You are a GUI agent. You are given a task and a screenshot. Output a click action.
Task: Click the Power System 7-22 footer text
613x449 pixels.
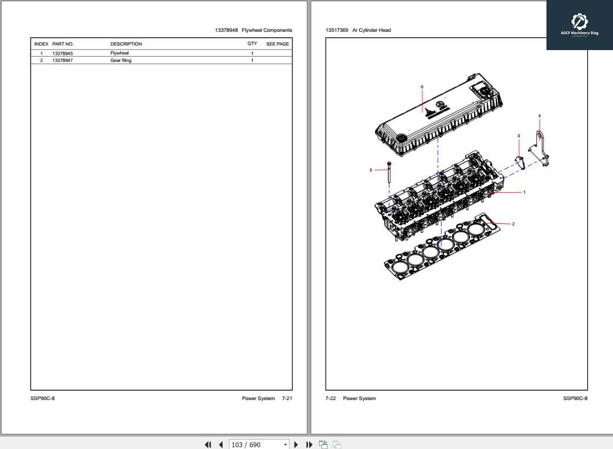350,398
